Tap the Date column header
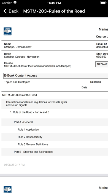 (84, 87)
